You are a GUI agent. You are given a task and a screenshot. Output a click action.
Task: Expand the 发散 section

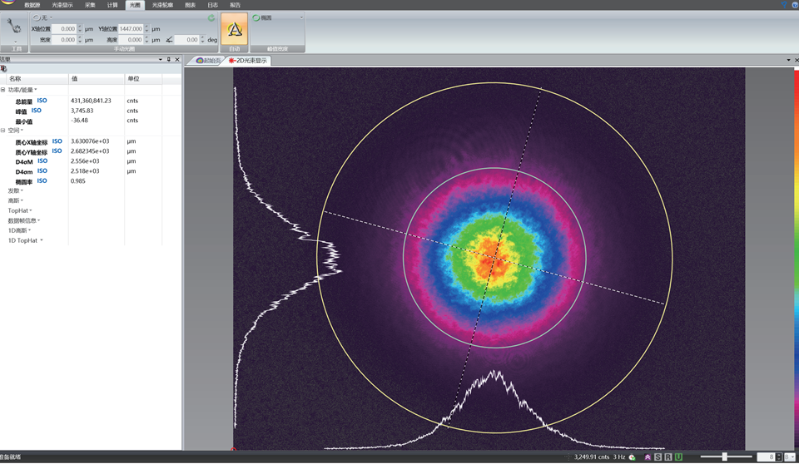click(x=15, y=190)
